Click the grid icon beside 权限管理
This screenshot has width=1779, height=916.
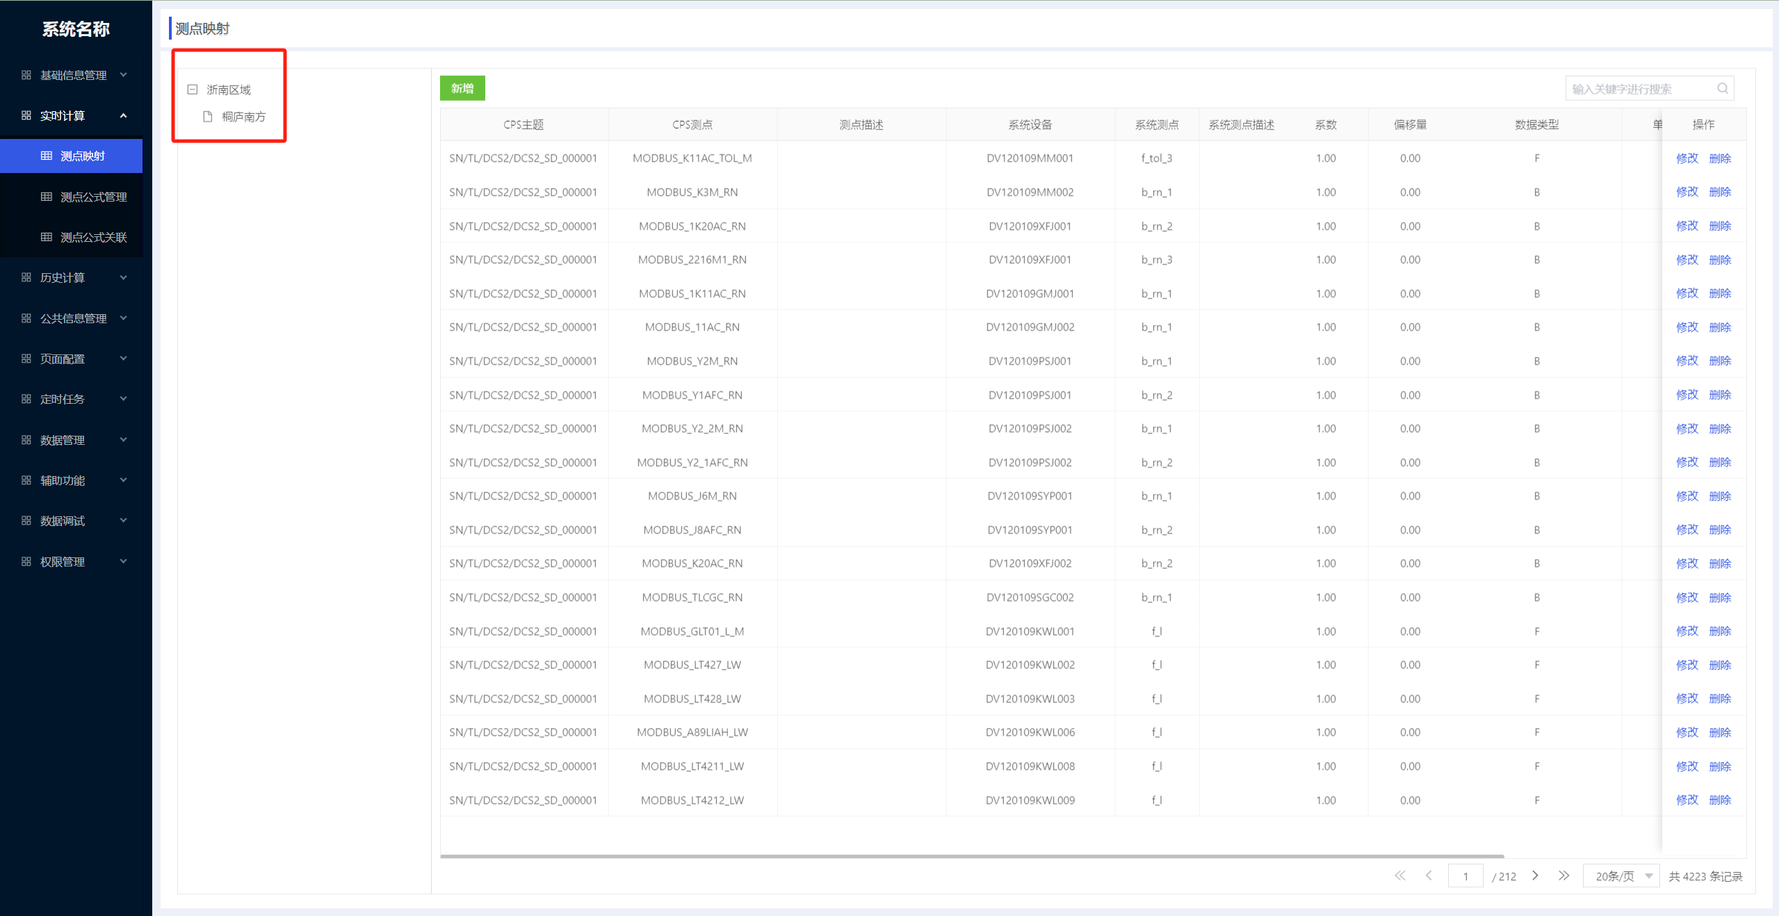pos(26,562)
